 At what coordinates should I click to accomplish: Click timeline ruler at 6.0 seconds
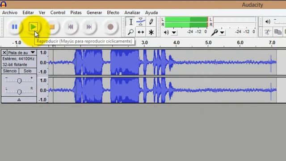click(240, 43)
